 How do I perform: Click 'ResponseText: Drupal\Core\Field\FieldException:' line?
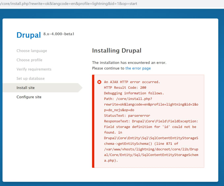(x=151, y=121)
